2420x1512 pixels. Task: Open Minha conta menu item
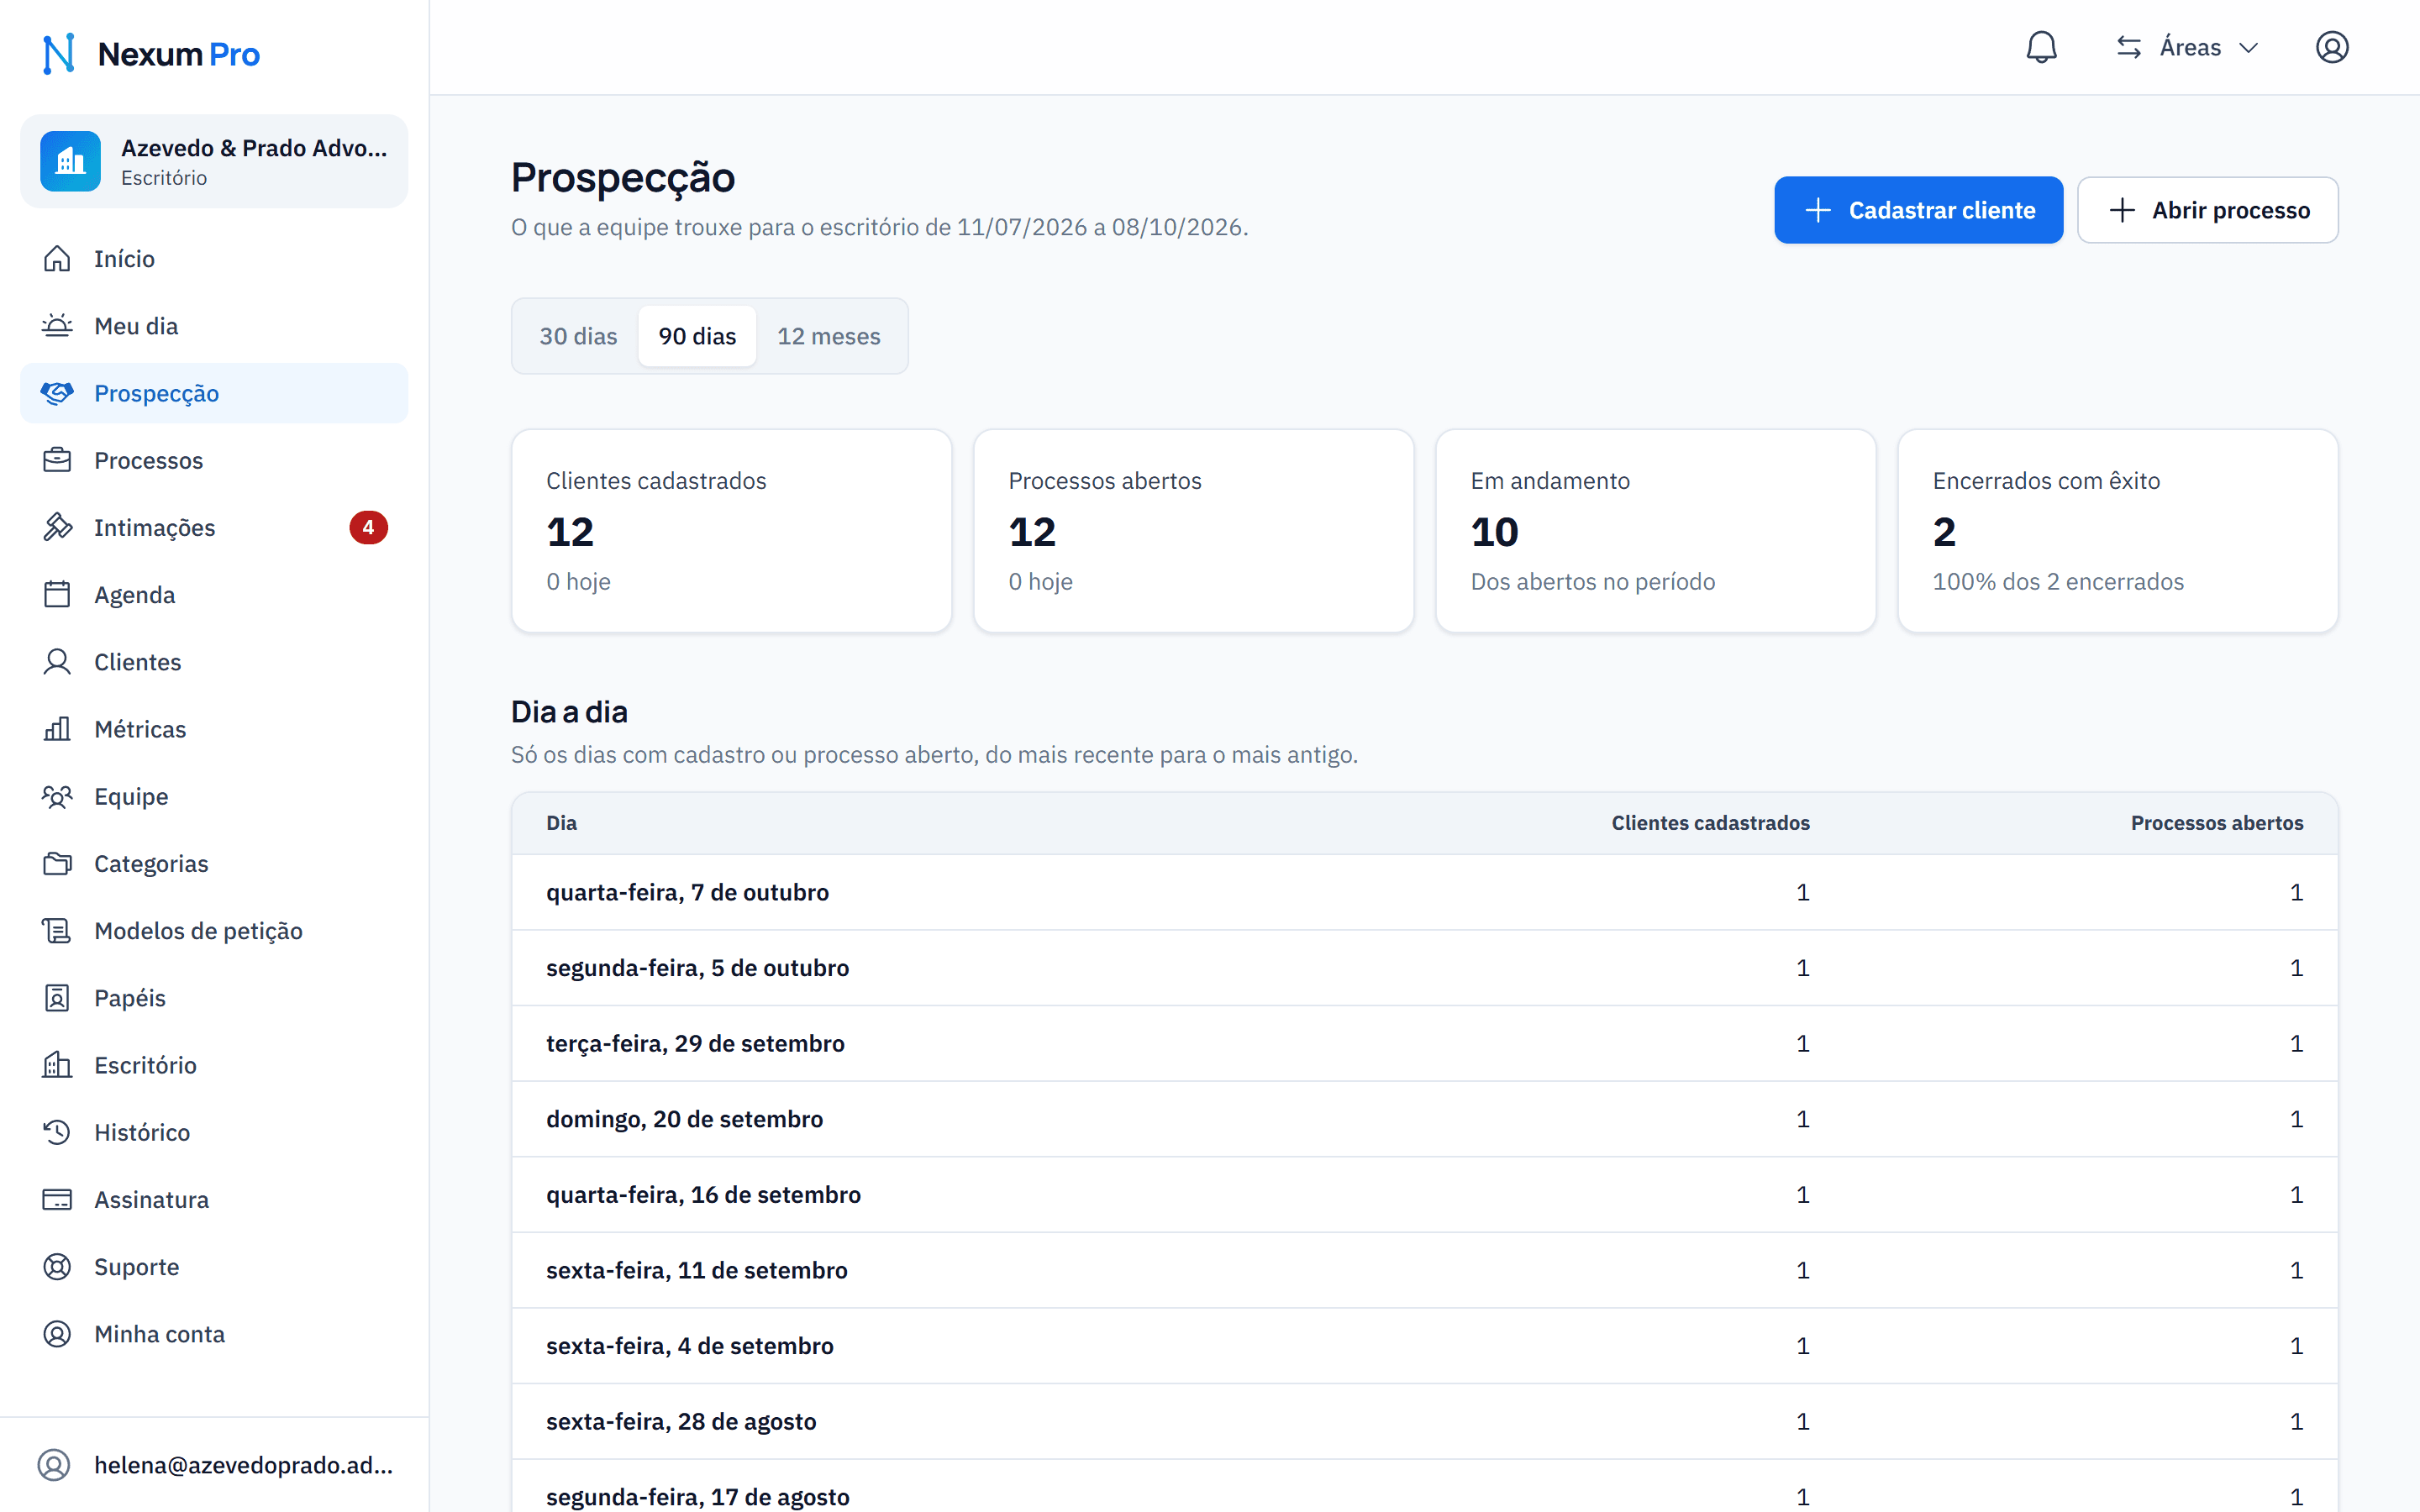coord(214,1334)
